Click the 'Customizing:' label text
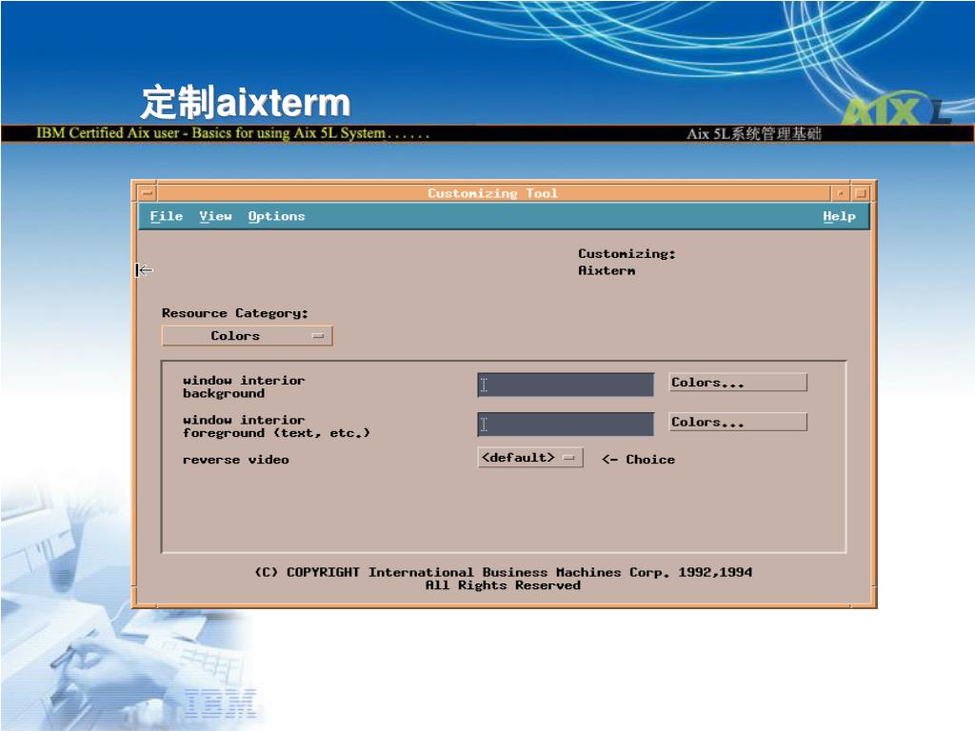Image resolution: width=975 pixels, height=731 pixels. [627, 253]
